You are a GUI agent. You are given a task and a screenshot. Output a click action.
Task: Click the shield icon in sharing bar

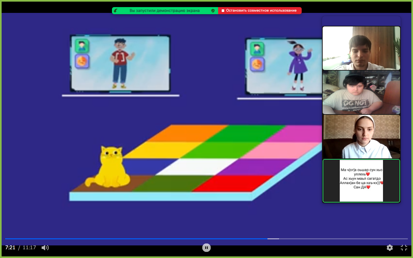[213, 11]
